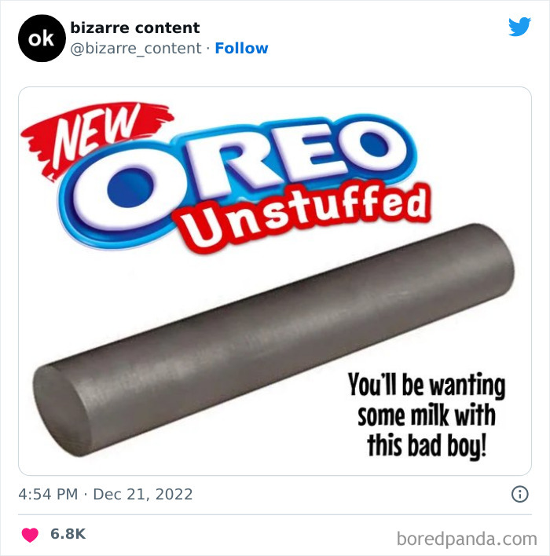Click the gray cylinder in the picture
The width and height of the screenshot is (550, 556).
click(273, 340)
